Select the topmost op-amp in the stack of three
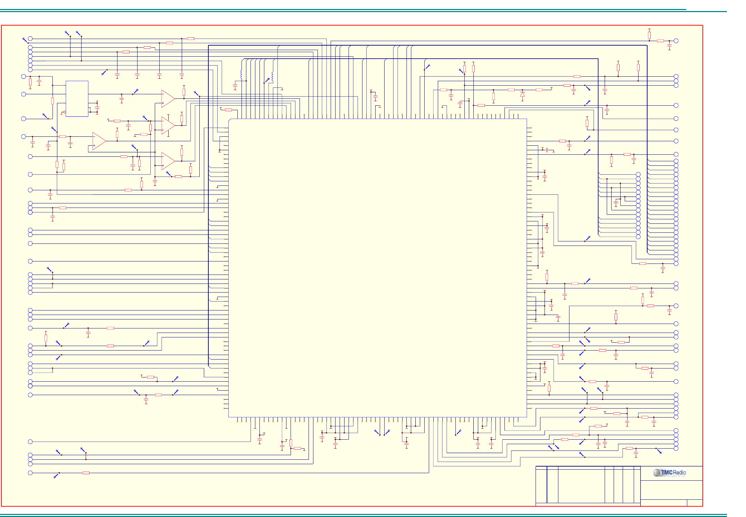 pos(168,98)
